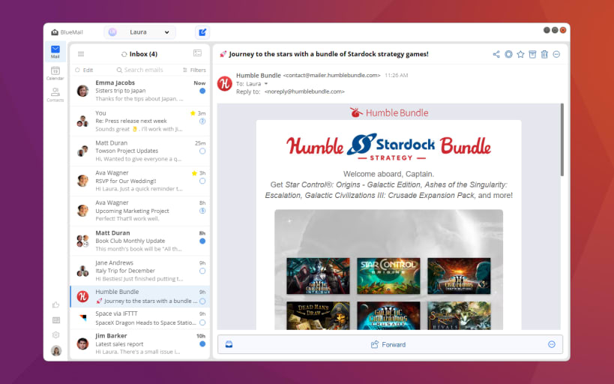Open Ava Wagner Upcoming Marketing Project email
The height and width of the screenshot is (384, 614).
click(139, 211)
